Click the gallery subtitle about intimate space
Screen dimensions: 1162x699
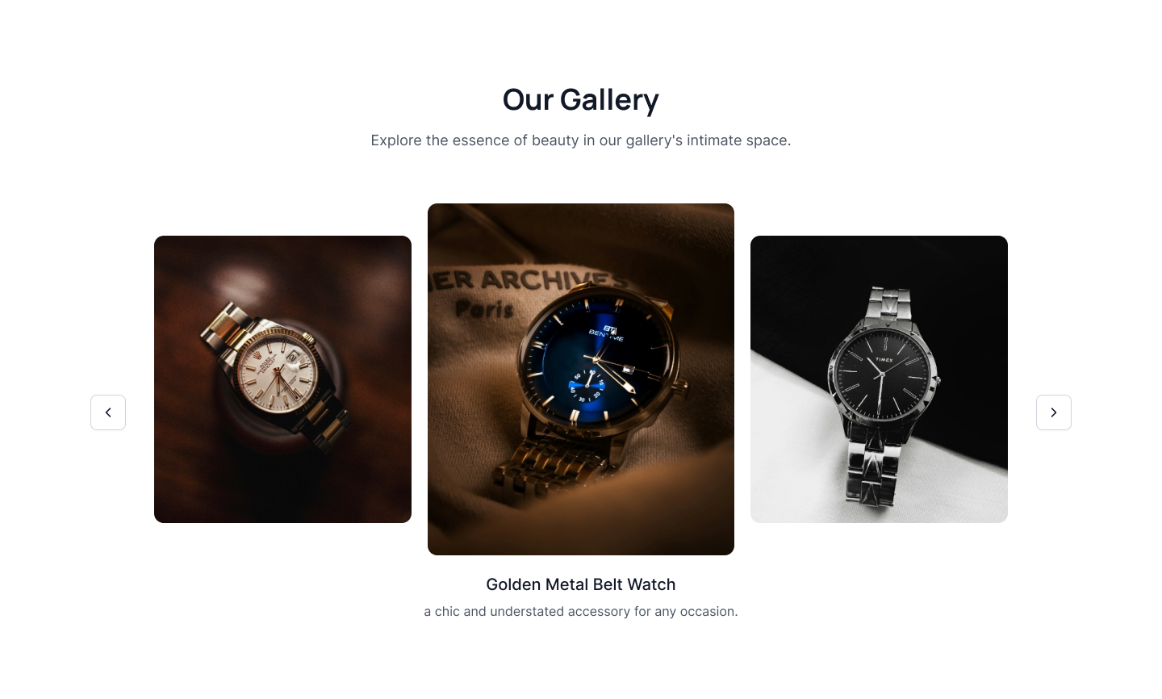click(x=581, y=140)
